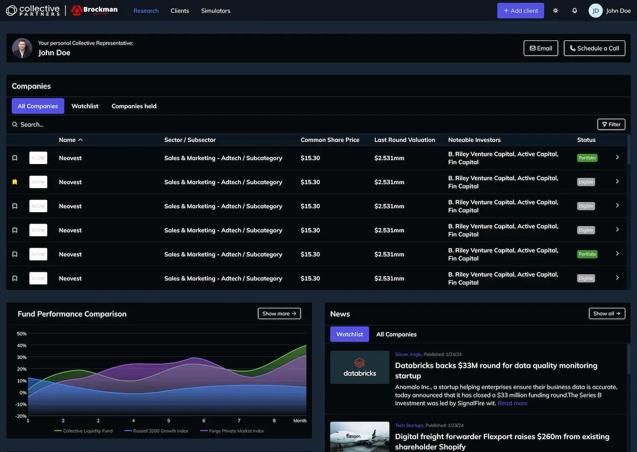
Task: Click Neovest logo in fifth row
Action: tap(38, 254)
